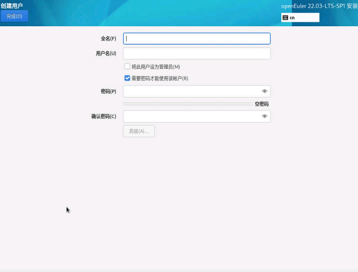Click the 确认密码(C) label

[104, 116]
